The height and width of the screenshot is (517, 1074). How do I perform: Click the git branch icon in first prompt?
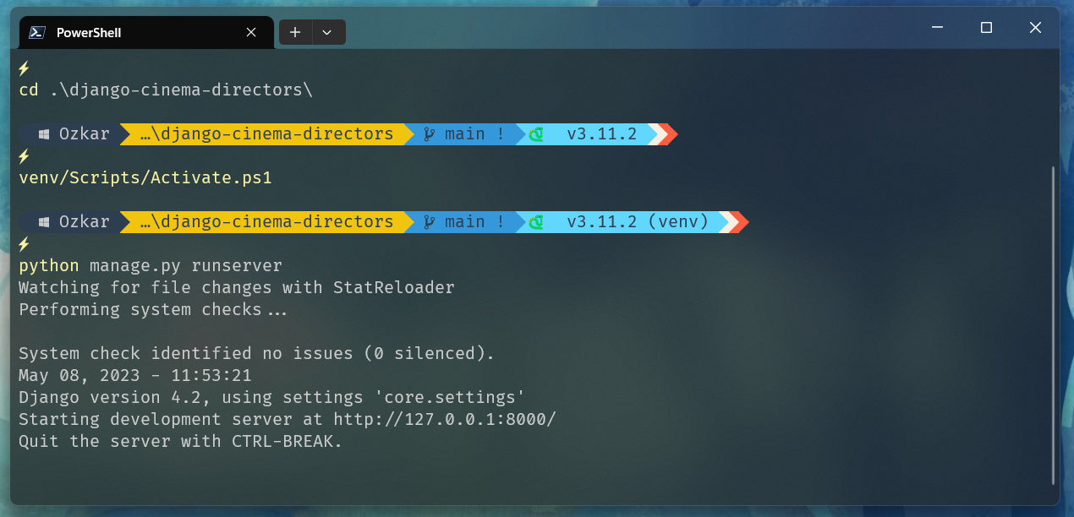429,133
